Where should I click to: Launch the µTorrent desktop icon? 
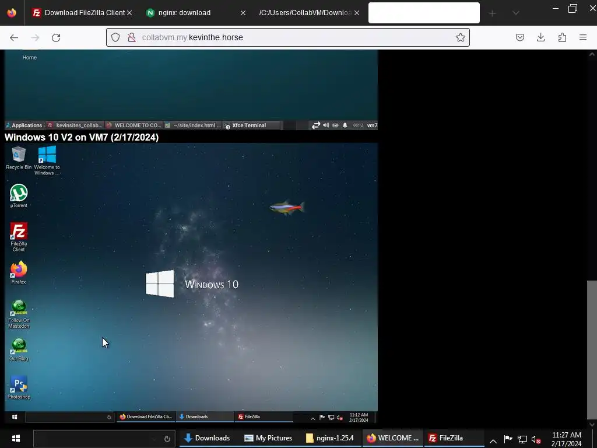pyautogui.click(x=19, y=196)
